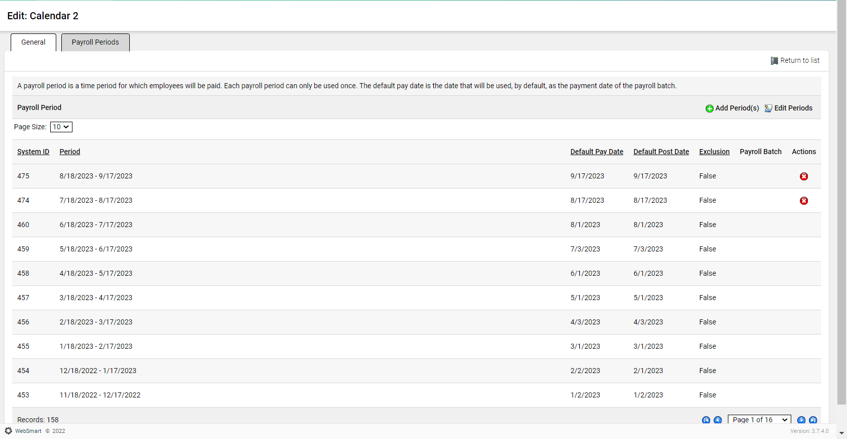Screen dimensions: 847x439
Task: Go to the previous page of records
Action: tap(717, 420)
